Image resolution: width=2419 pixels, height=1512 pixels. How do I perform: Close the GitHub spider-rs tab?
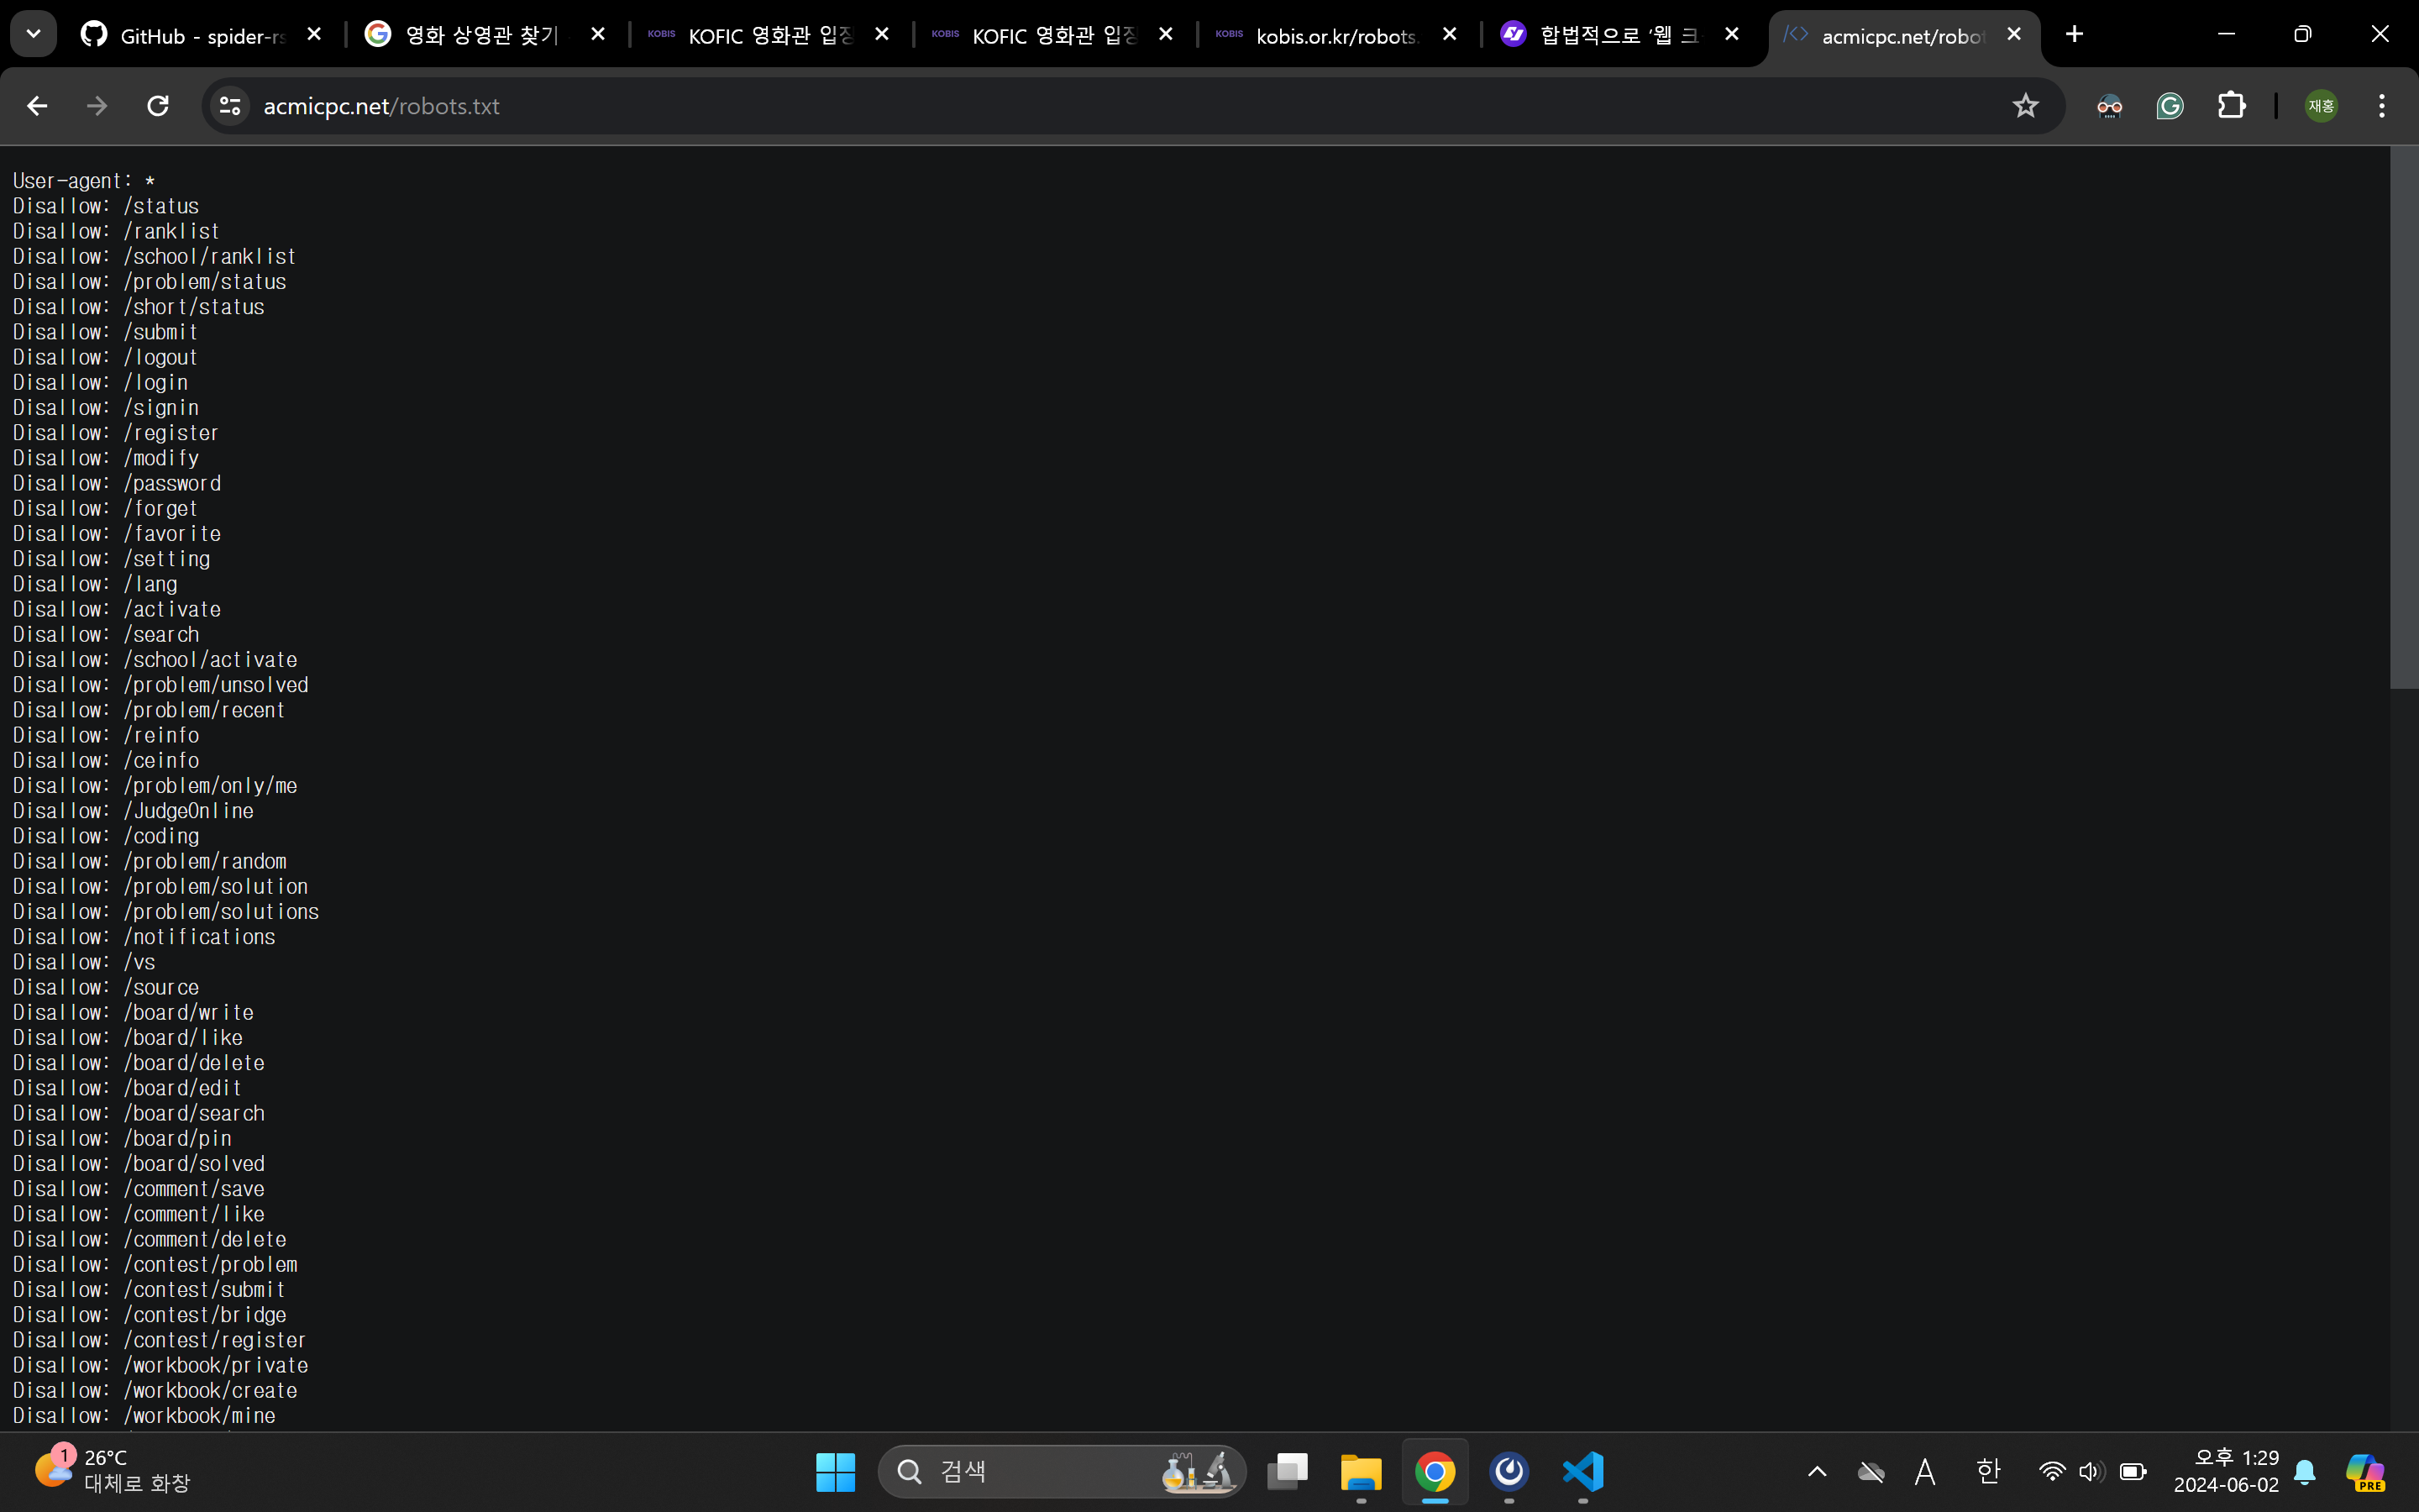(314, 34)
